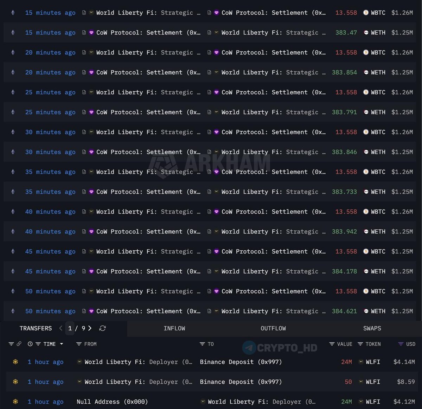Click the transaction link chain icon in header
The height and width of the screenshot is (409, 422).
click(19, 344)
